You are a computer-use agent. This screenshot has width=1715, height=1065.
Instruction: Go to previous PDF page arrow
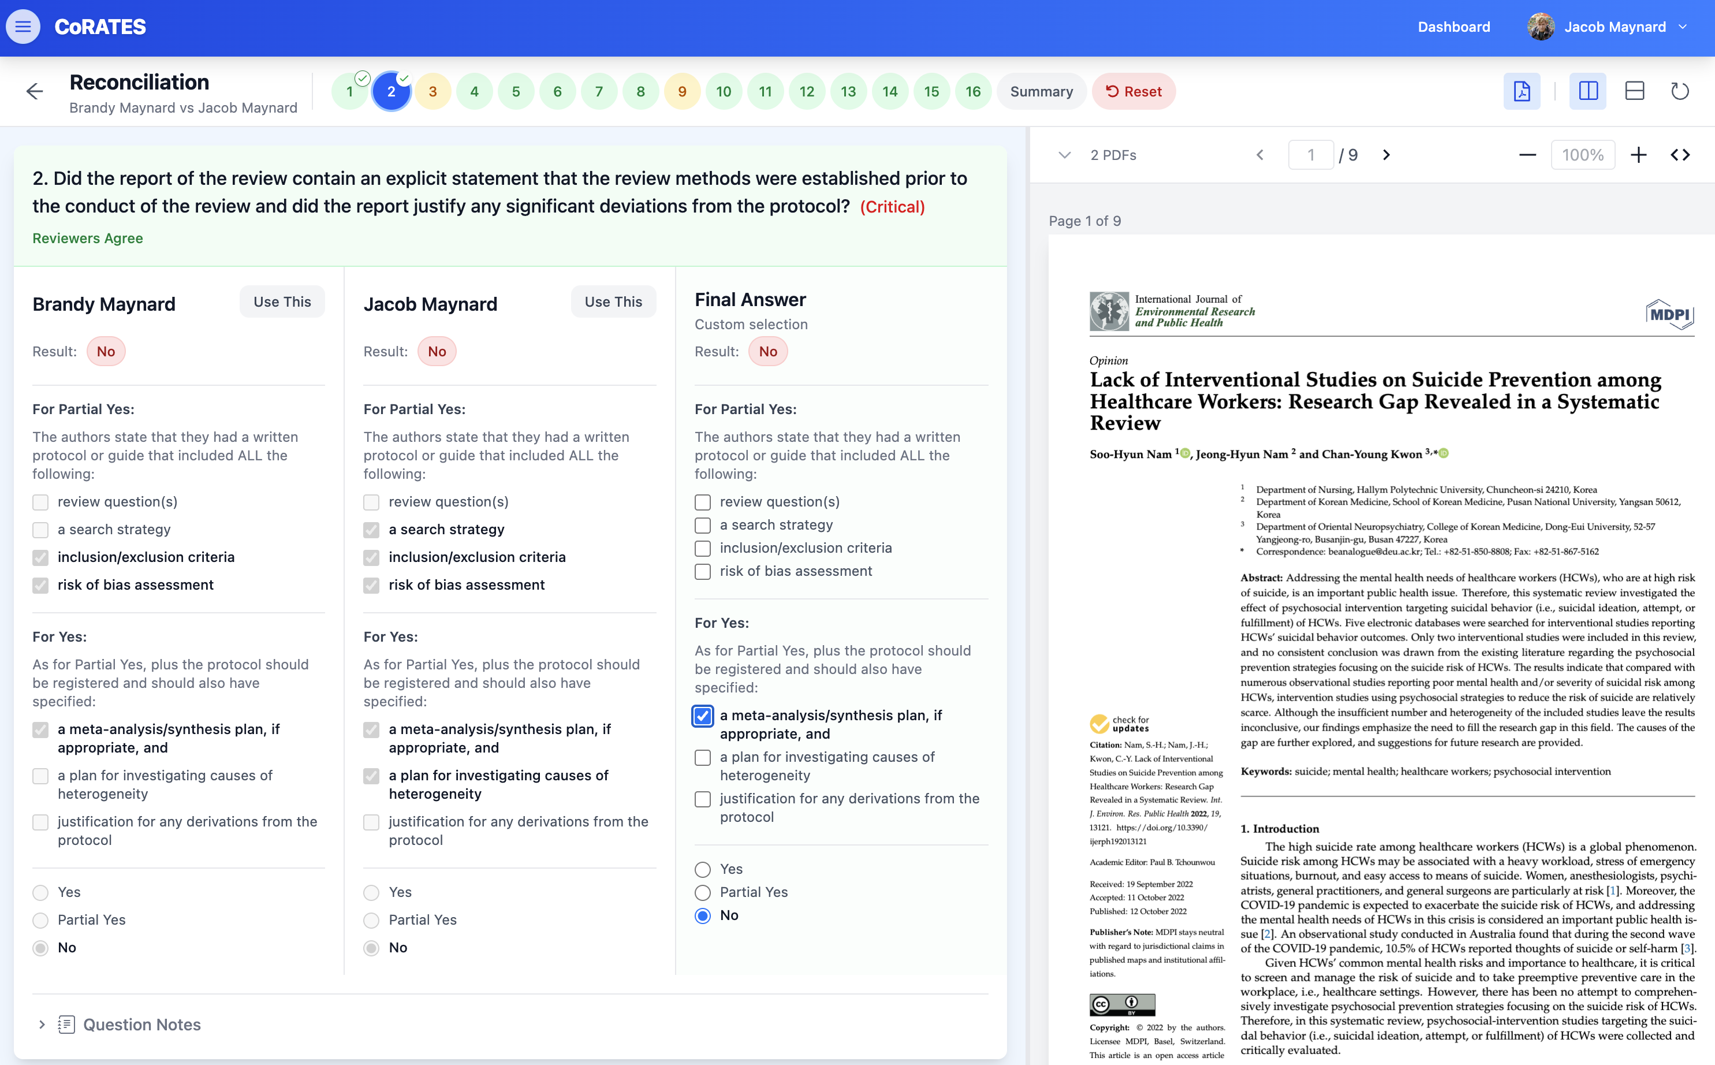pyautogui.click(x=1260, y=155)
